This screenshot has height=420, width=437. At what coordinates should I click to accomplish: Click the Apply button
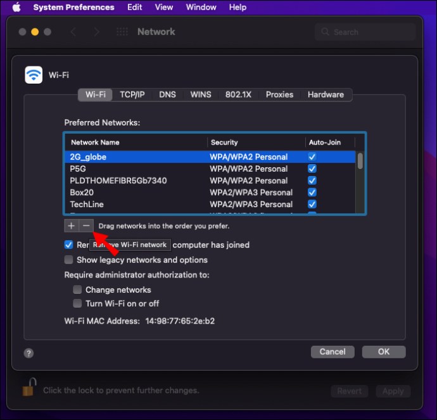point(393,391)
